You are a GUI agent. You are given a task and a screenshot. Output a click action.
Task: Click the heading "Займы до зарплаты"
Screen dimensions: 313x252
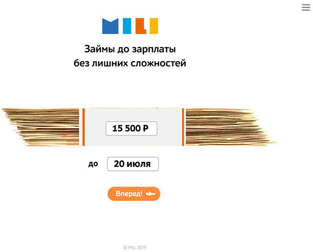130,49
